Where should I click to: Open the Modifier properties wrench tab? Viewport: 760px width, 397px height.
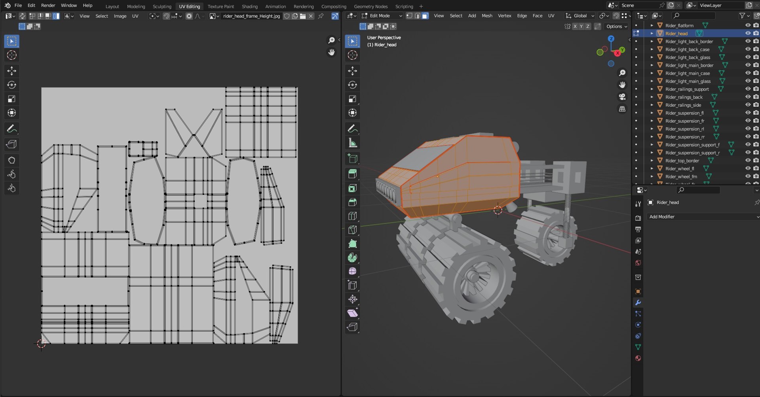(x=638, y=302)
